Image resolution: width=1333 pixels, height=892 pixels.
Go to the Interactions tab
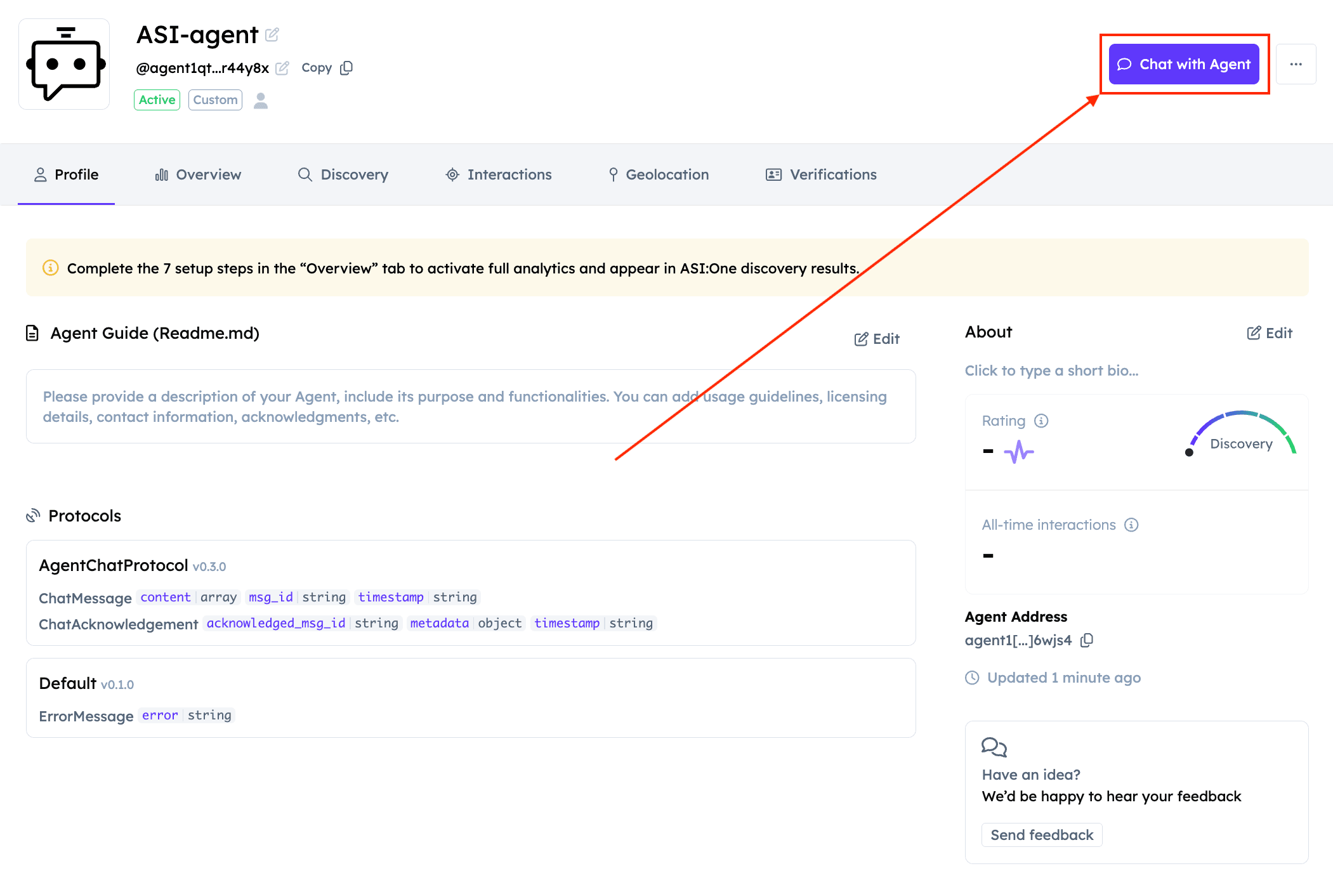pyautogui.click(x=499, y=174)
